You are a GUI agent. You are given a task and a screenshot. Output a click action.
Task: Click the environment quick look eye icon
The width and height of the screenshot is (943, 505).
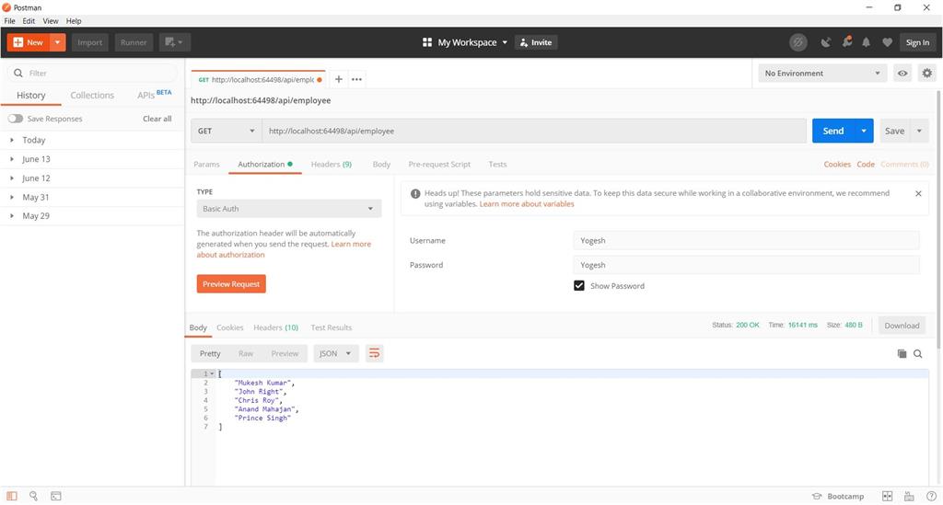[902, 74]
